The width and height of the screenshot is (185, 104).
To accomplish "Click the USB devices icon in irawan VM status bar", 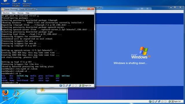I will coord(67,86).
